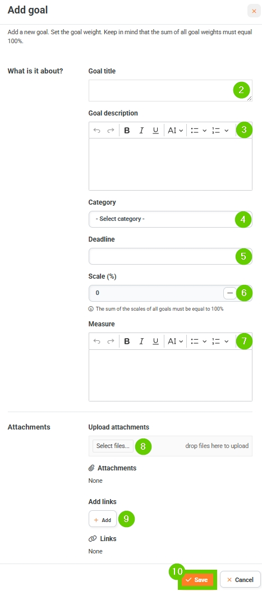Open numbered list options in Goal description
This screenshot has height=591, width=262.
(220, 131)
